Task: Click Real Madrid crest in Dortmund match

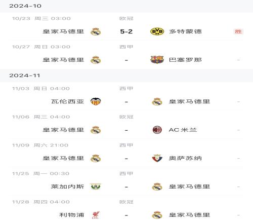Action: click(96, 31)
